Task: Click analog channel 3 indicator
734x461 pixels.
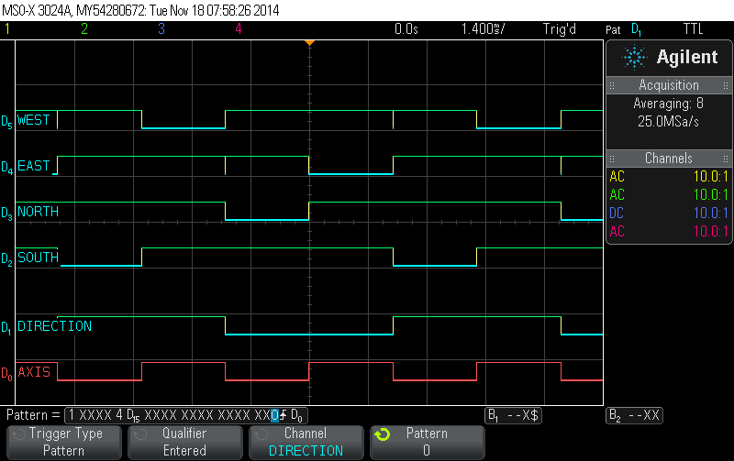Action: click(161, 28)
